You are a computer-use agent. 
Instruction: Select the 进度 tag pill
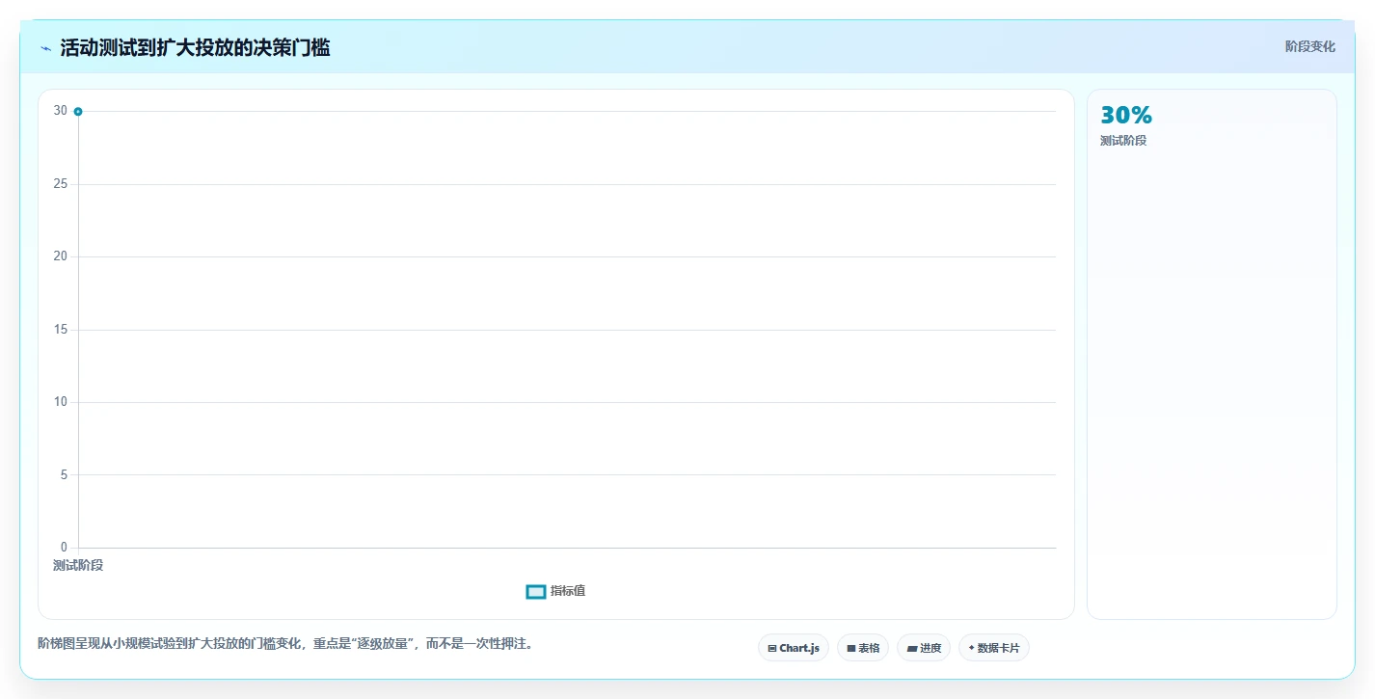[924, 648]
